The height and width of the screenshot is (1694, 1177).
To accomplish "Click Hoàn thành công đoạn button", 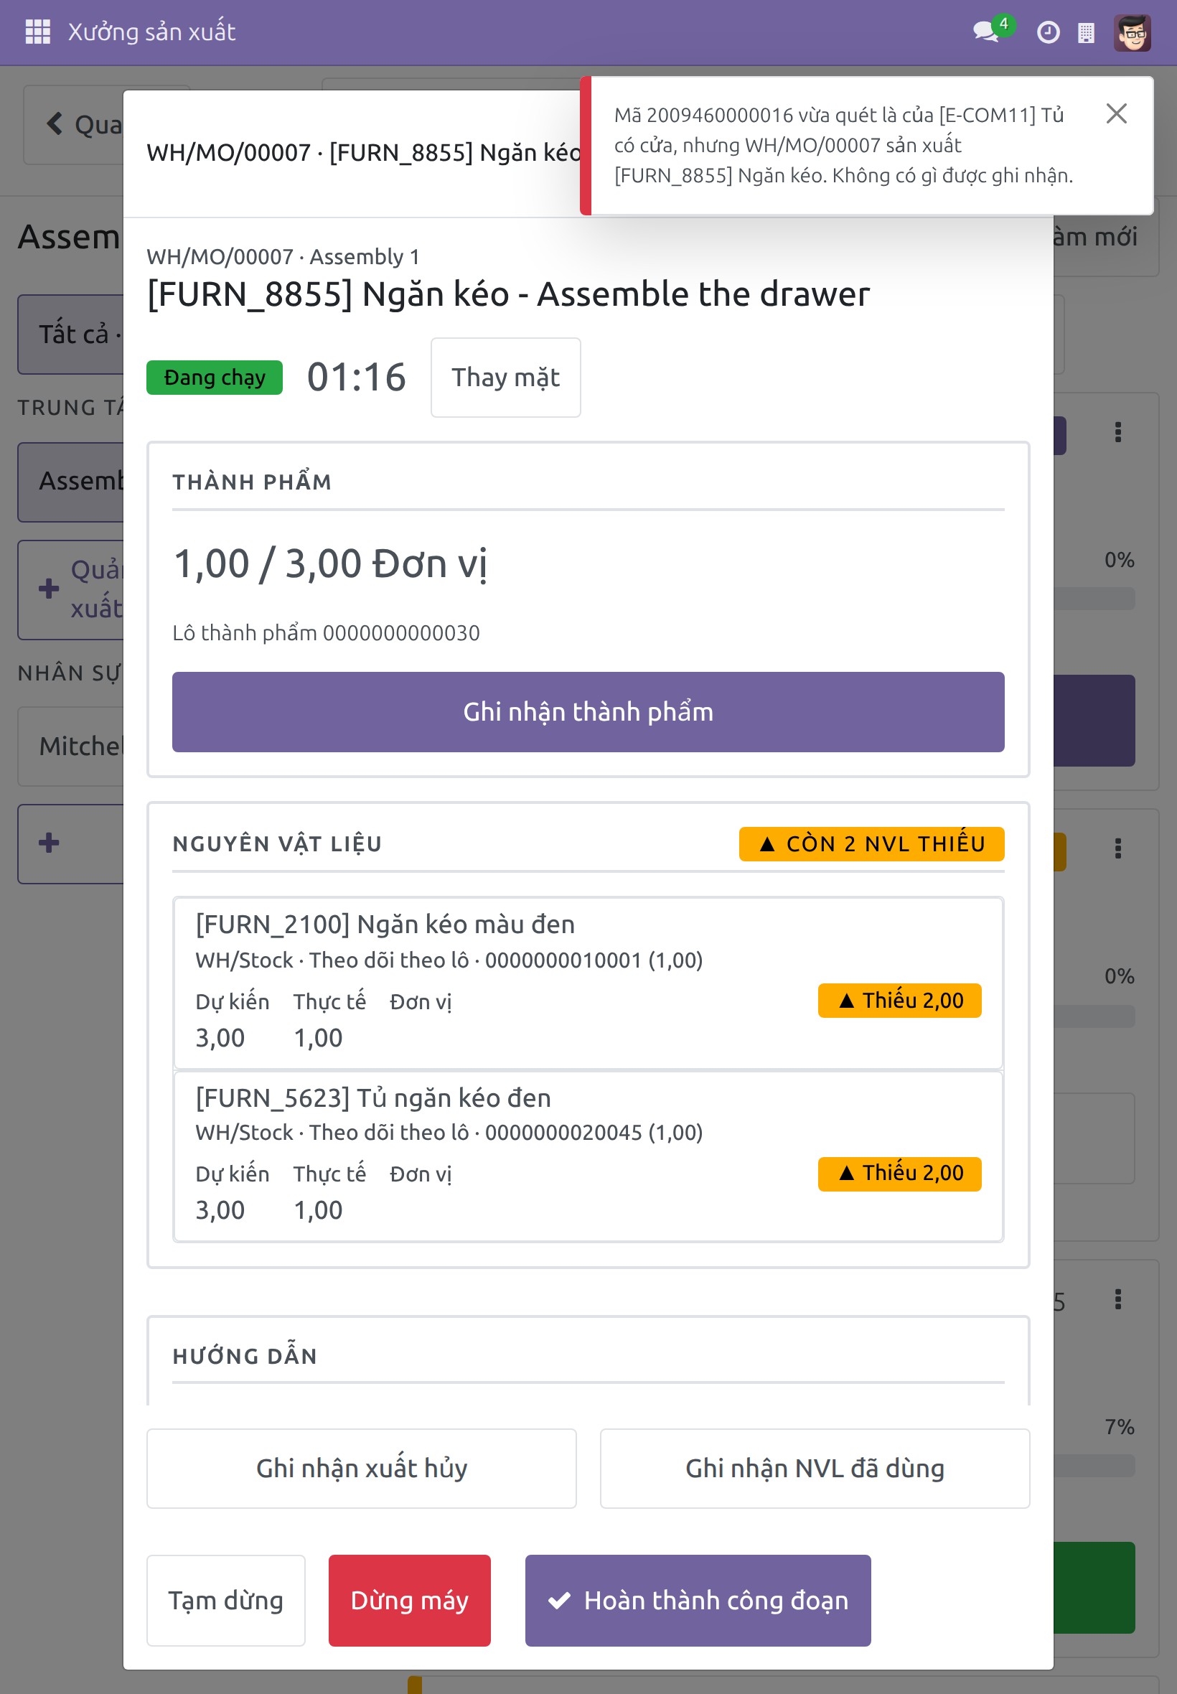I will click(x=698, y=1601).
